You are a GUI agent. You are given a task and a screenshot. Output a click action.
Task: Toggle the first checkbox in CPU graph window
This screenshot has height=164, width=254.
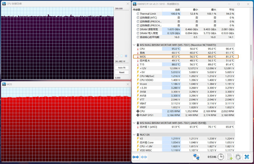pyautogui.click(x=116, y=56)
